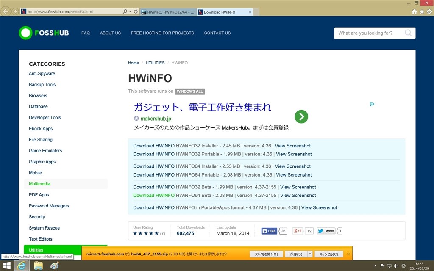Click the AdChoices icon on the ad
The height and width of the screenshot is (271, 434).
372,104
